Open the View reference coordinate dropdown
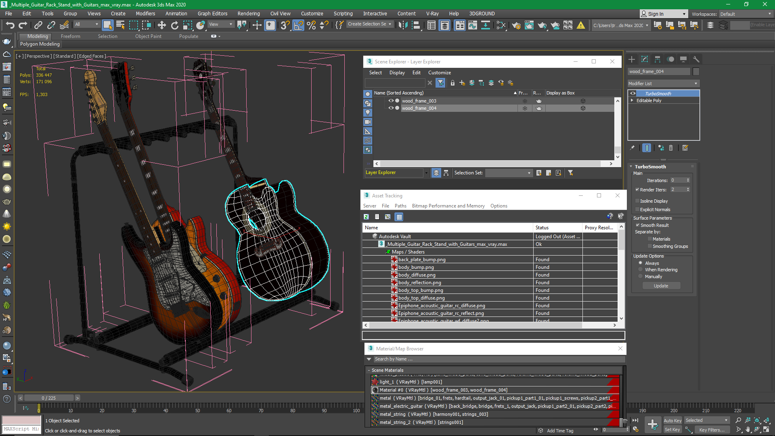The width and height of the screenshot is (775, 436). [x=221, y=25]
